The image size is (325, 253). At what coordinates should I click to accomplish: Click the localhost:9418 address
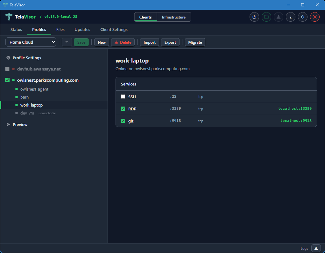296,121
